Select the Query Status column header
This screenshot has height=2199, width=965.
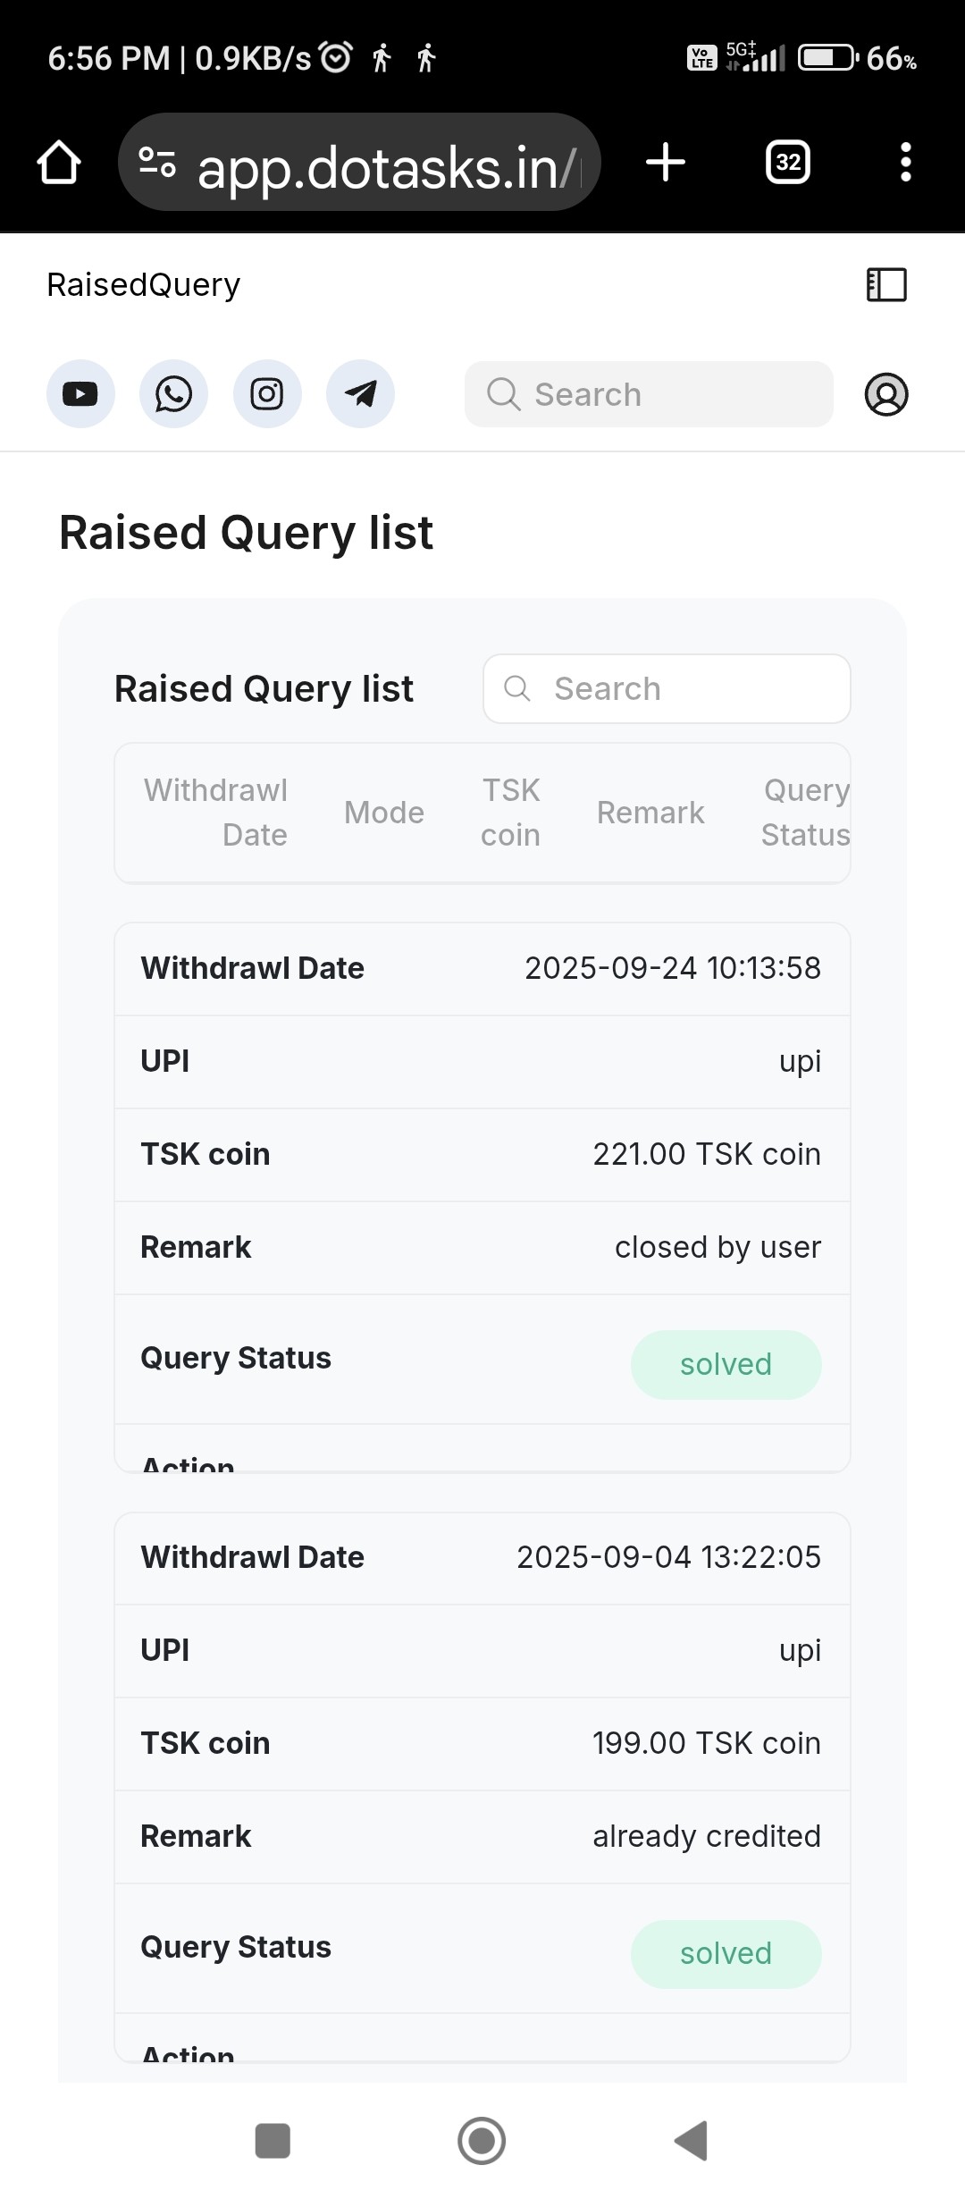pyautogui.click(x=805, y=813)
